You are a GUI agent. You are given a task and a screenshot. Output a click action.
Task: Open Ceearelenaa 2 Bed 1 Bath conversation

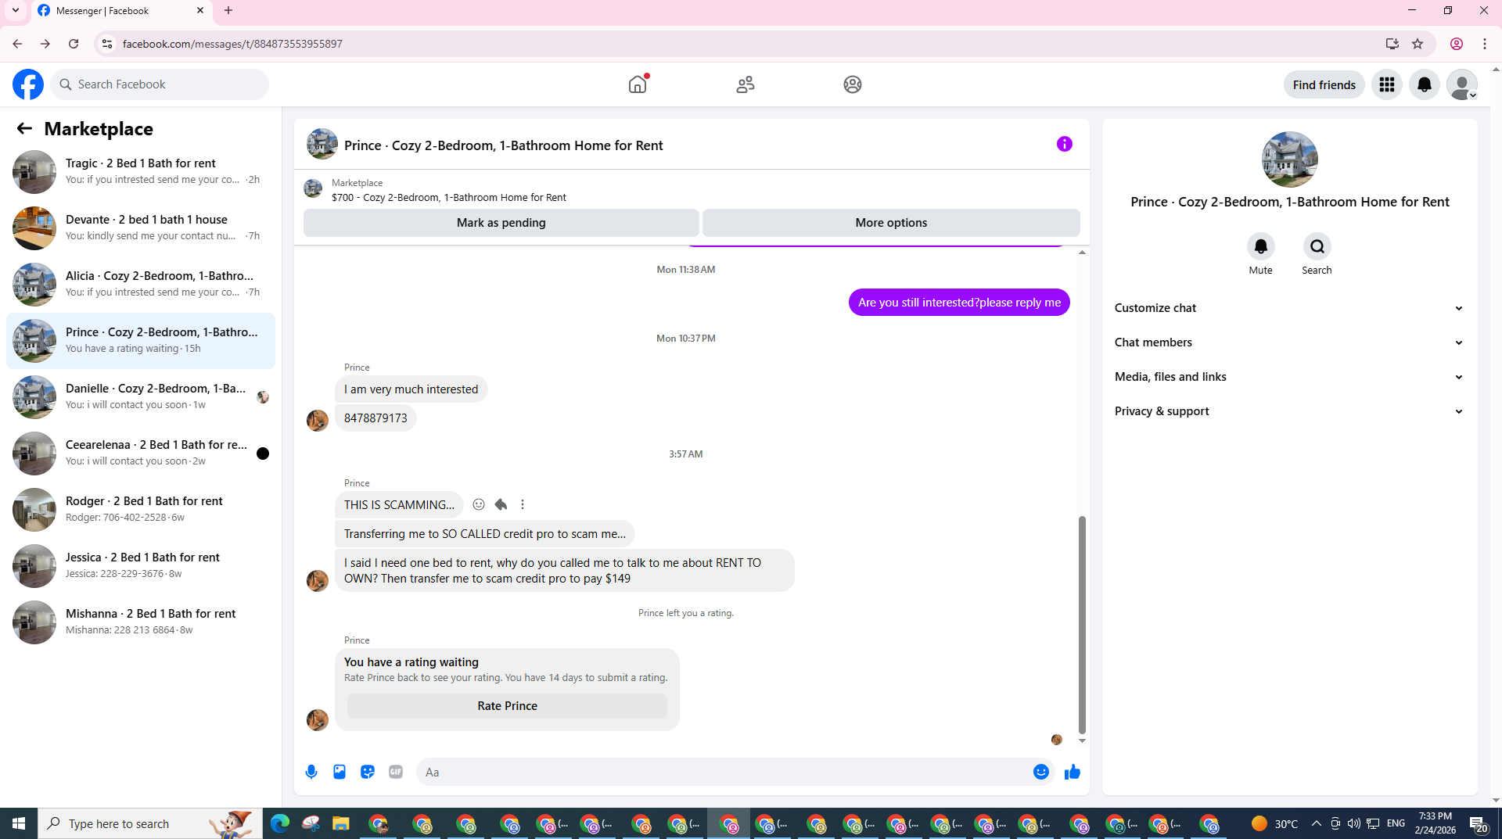tap(141, 454)
